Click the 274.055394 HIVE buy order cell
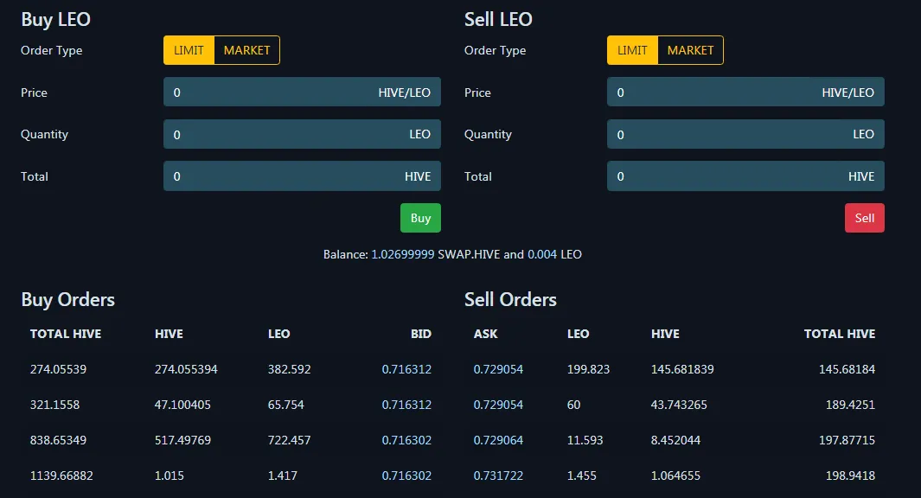Viewport: 921px width, 498px height. tap(186, 369)
